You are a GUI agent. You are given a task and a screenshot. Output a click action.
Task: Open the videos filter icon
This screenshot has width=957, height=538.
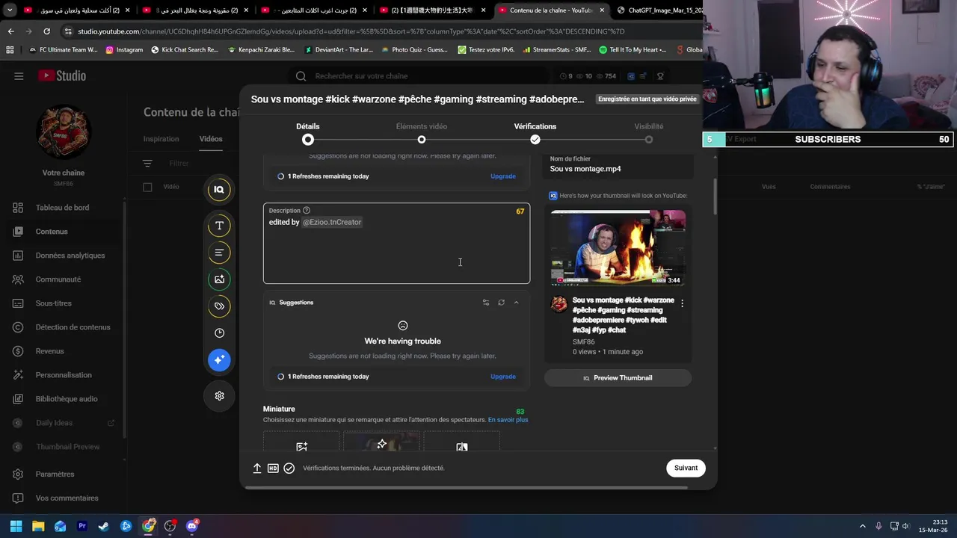(x=147, y=163)
